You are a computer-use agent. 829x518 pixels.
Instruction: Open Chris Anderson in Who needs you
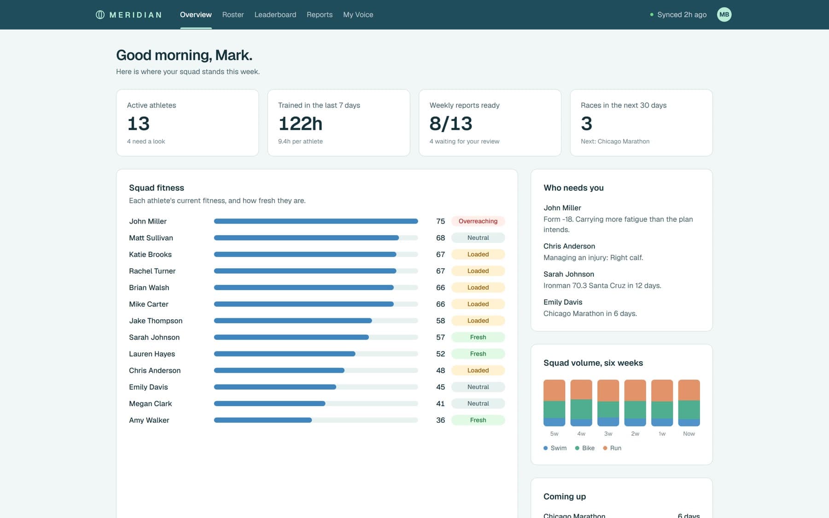pos(569,246)
